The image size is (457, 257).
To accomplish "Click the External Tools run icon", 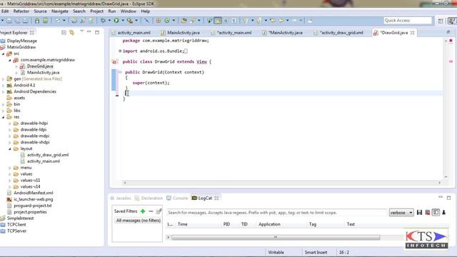I will [x=130, y=21].
